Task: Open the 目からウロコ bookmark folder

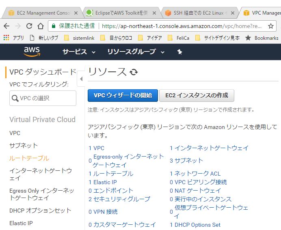Action: [x=116, y=38]
